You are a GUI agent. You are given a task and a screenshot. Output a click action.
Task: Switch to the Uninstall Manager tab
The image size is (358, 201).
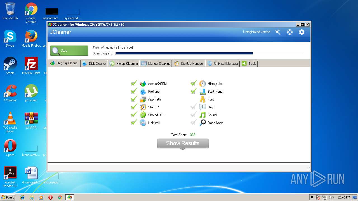coord(223,63)
